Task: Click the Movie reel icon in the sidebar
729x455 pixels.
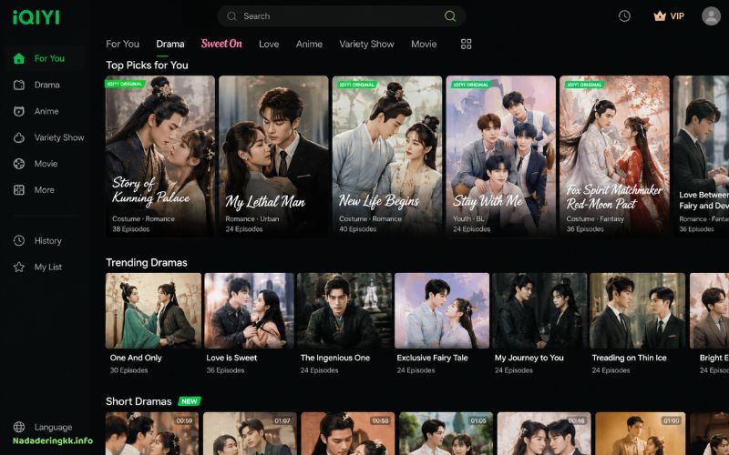Action: [19, 164]
